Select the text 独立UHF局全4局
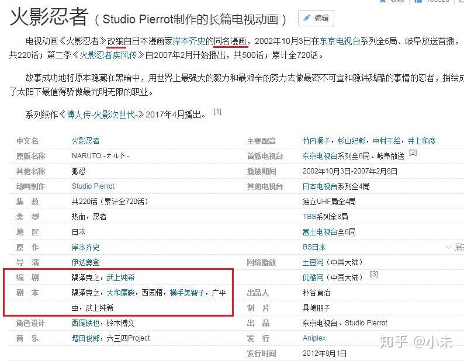 click(x=329, y=202)
